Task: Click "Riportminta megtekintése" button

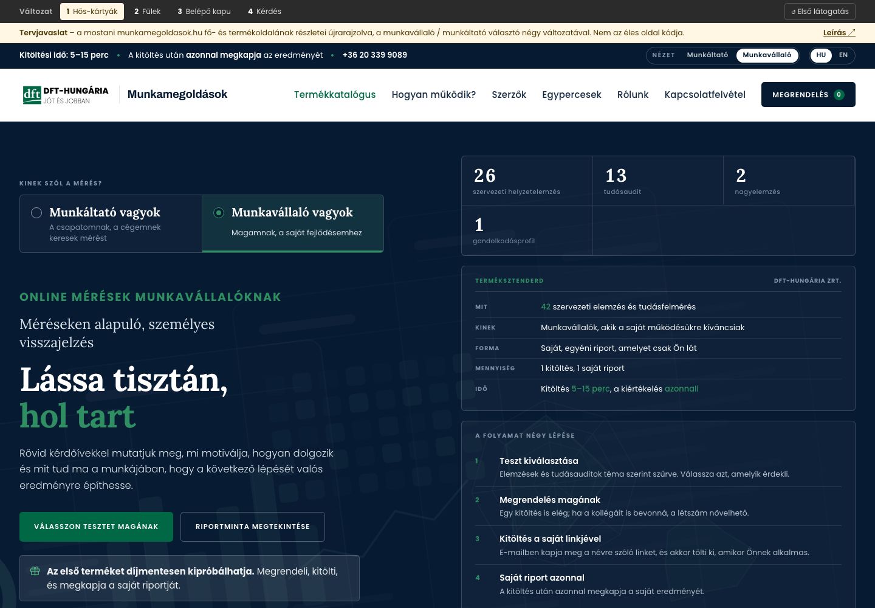Action: (x=253, y=527)
